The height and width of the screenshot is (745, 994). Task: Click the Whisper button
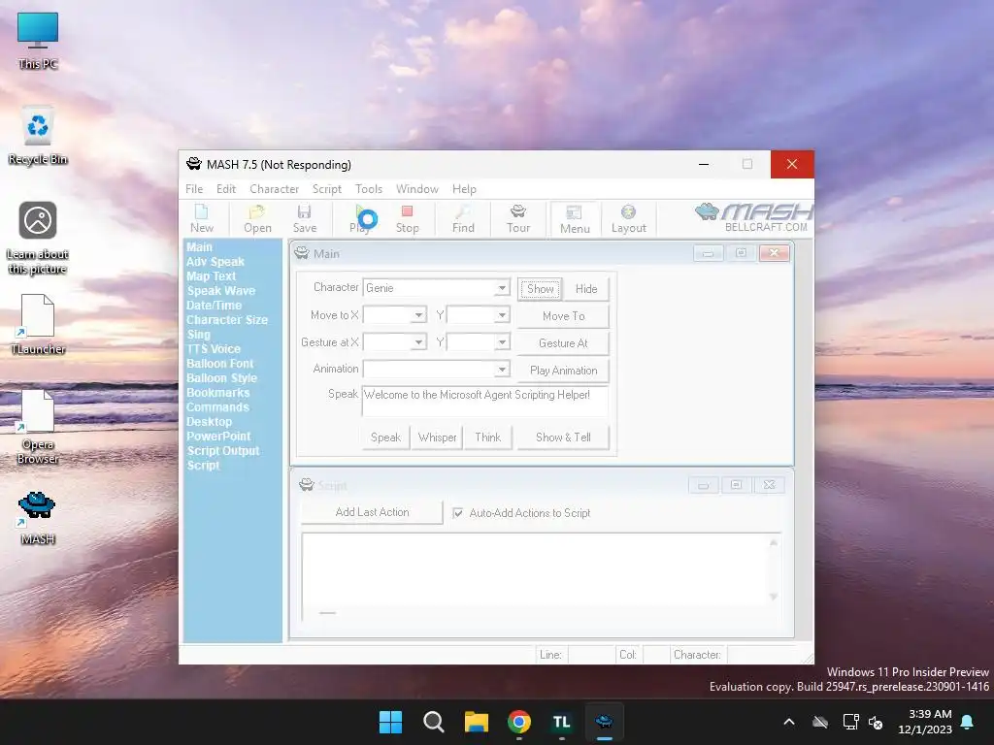click(438, 437)
